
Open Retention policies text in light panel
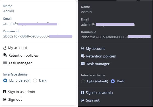[x=23, y=55]
